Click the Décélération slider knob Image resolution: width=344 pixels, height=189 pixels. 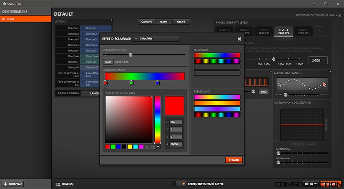coord(279,162)
